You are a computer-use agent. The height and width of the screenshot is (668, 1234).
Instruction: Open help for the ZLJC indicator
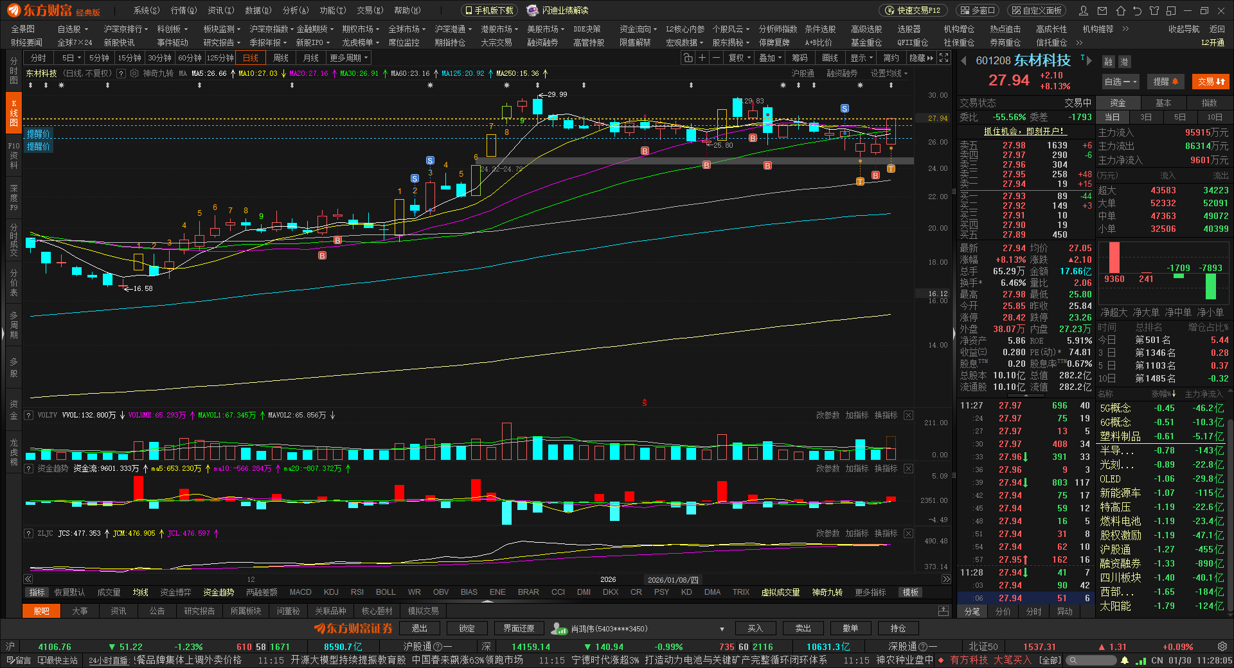28,534
